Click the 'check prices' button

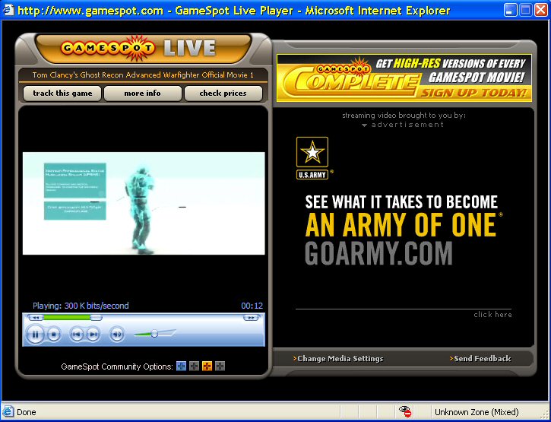[223, 94]
